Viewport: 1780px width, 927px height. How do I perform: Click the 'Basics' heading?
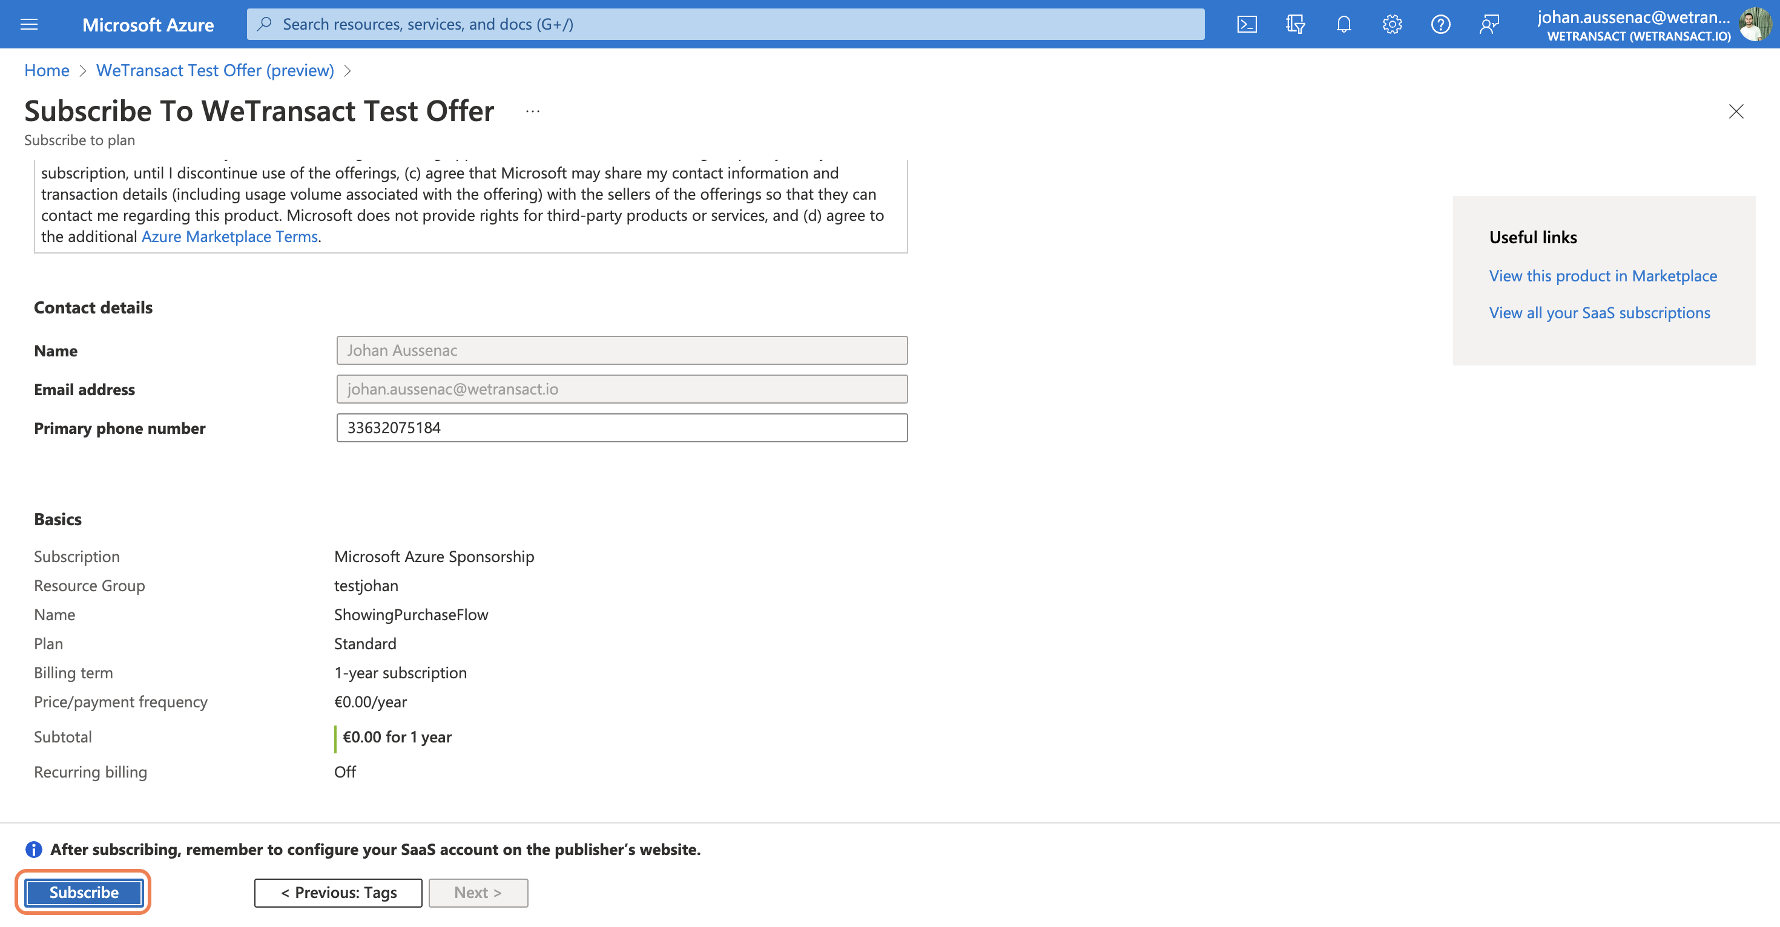pos(58,519)
